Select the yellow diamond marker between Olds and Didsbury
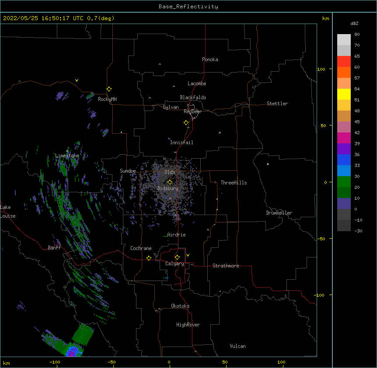Image resolution: width=377 pixels, height=368 pixels. tap(170, 182)
